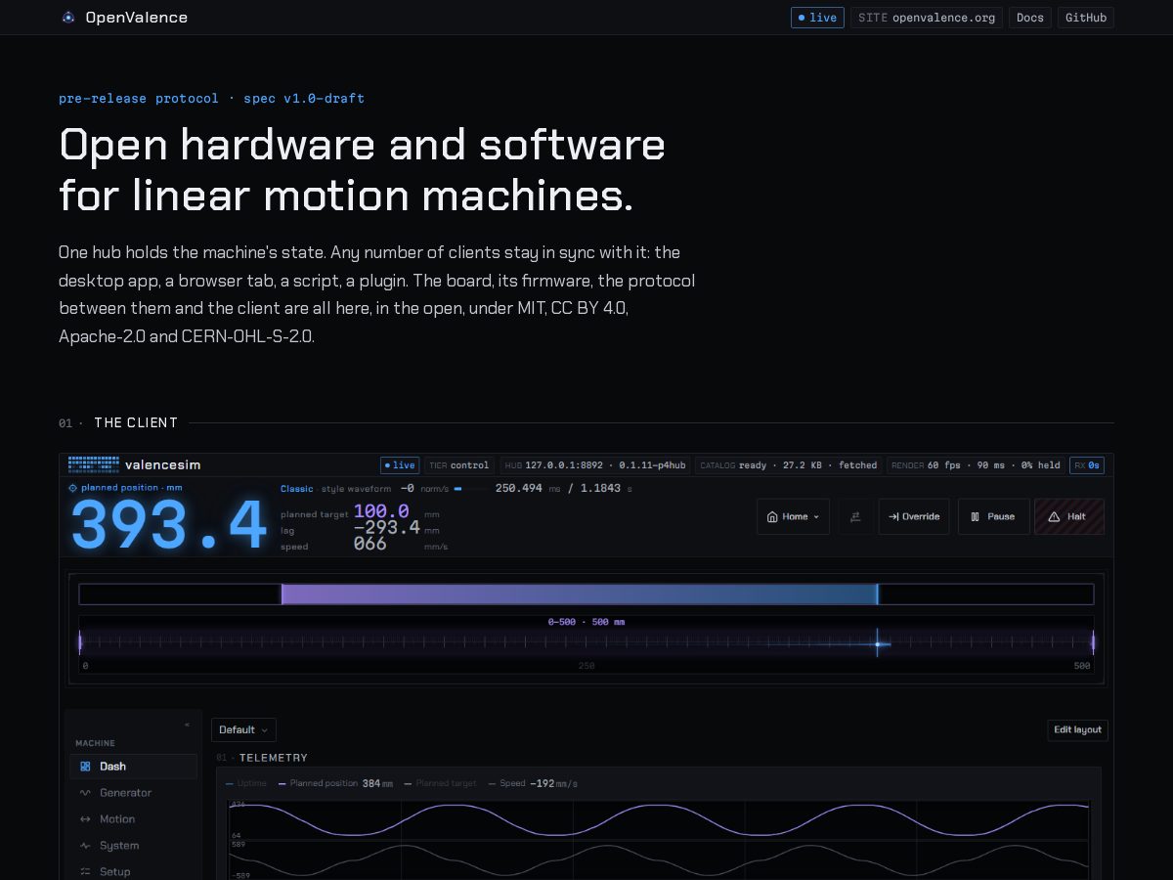Click the client live indicator badge
1173x880 pixels.
point(400,465)
